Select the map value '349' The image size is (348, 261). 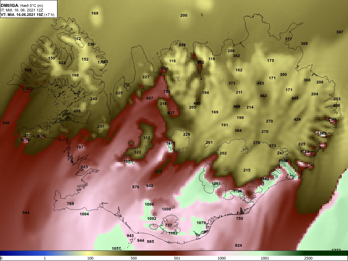tap(182, 45)
